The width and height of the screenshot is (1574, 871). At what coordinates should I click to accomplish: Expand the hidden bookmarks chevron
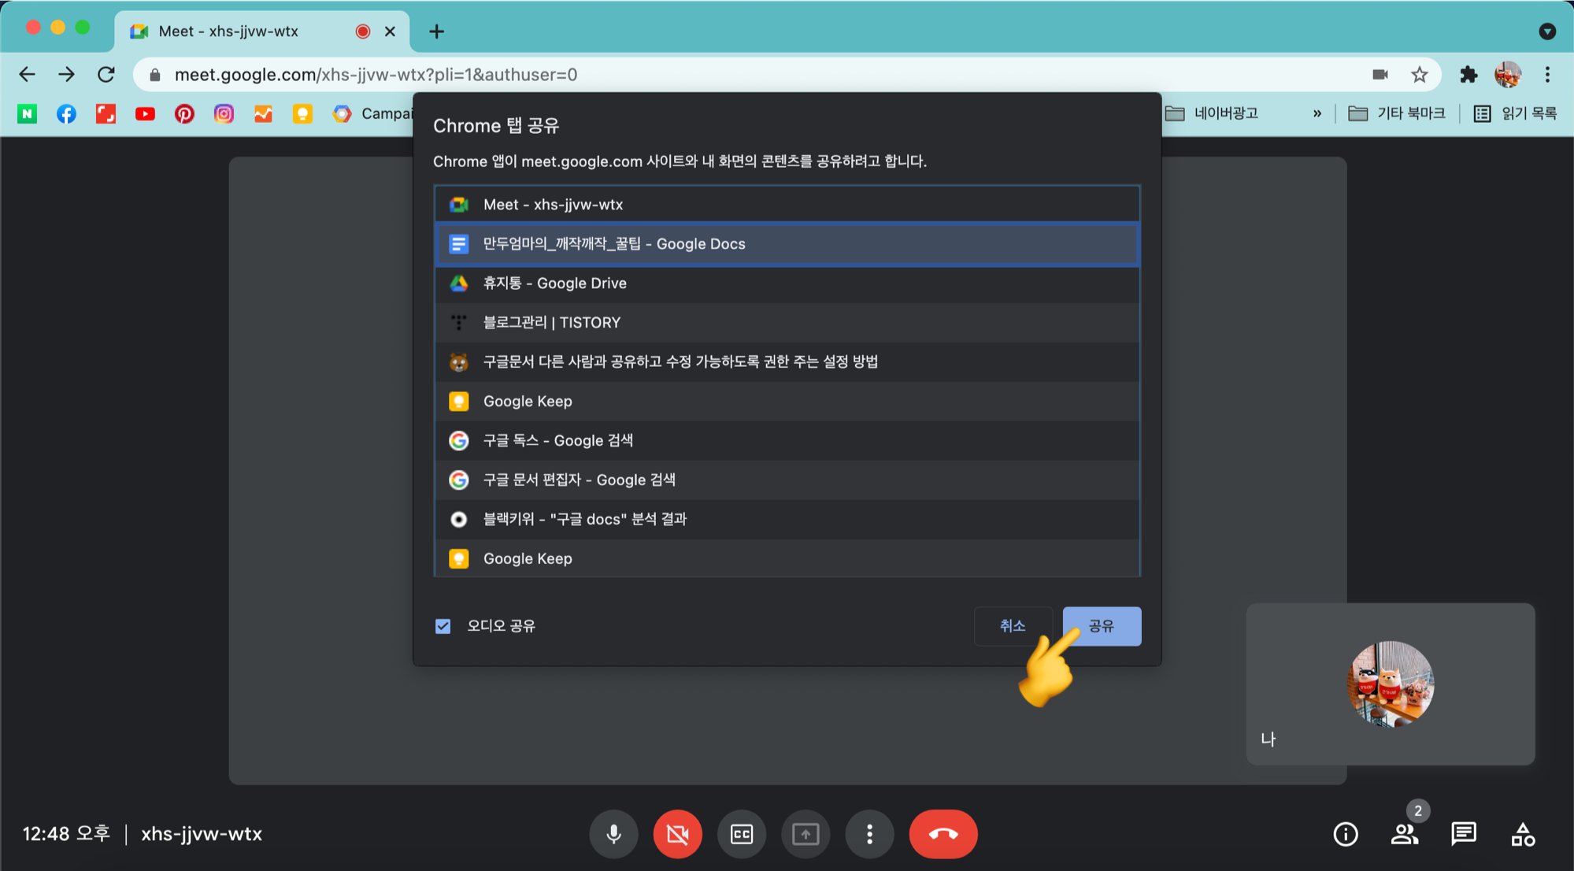(1317, 113)
